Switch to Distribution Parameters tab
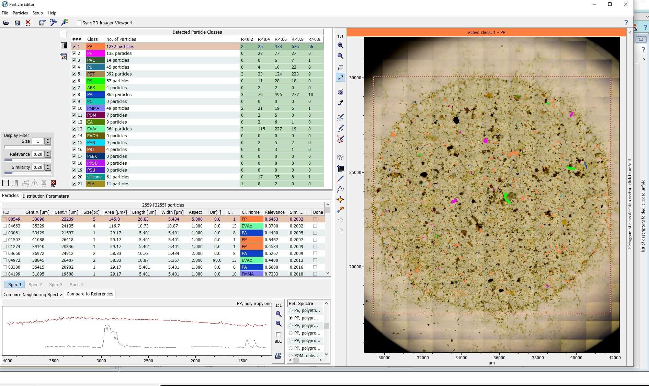 coord(46,196)
